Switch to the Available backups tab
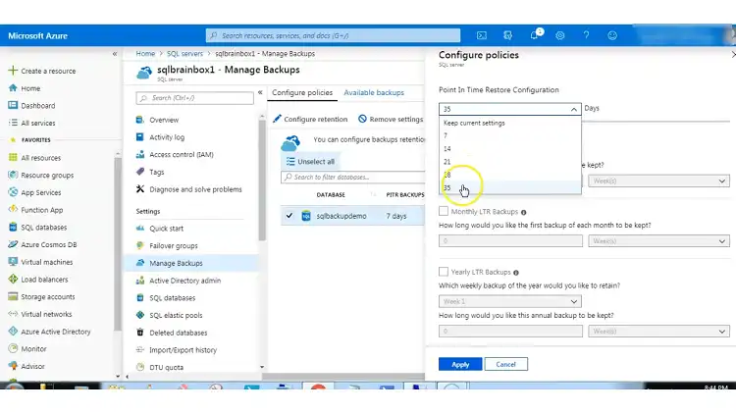This screenshot has height=413, width=736. 374,92
